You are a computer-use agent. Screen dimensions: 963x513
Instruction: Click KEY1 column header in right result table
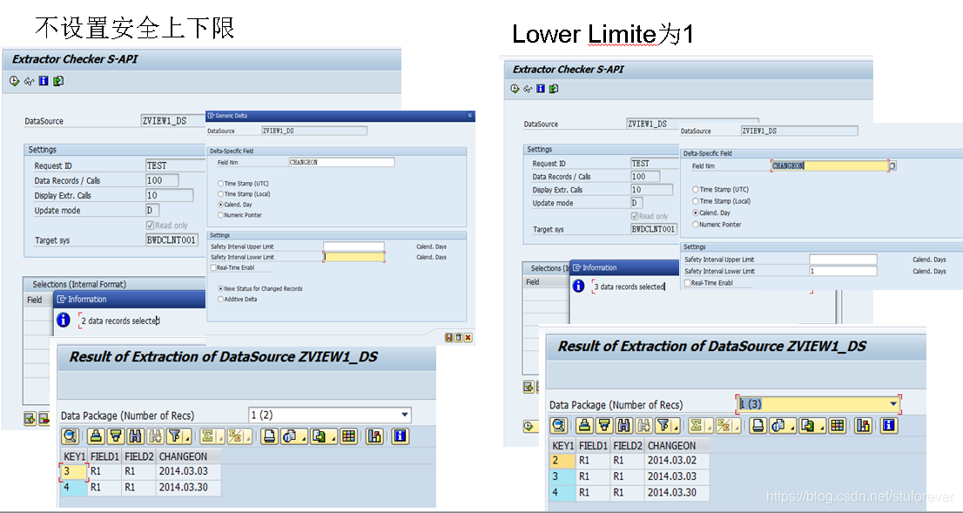click(562, 445)
